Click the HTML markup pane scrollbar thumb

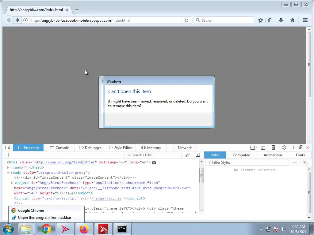point(202,175)
